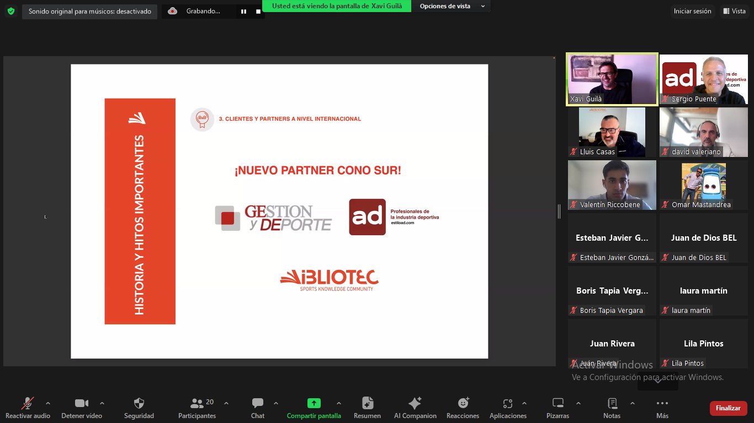This screenshot has width=754, height=423.
Task: Click Compartir pantalla green icon
Action: click(314, 403)
